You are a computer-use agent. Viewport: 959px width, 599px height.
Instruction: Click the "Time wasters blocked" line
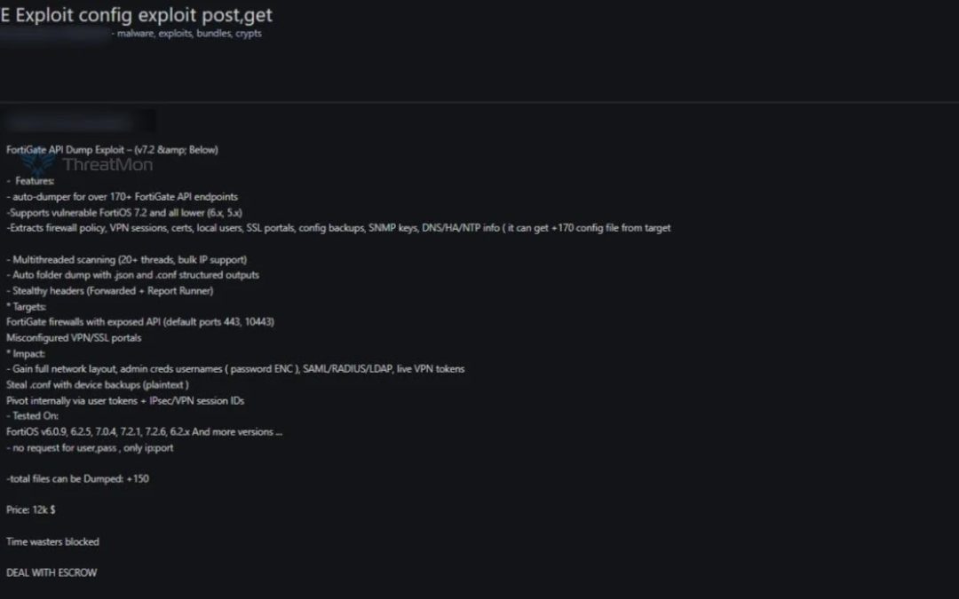click(x=52, y=541)
